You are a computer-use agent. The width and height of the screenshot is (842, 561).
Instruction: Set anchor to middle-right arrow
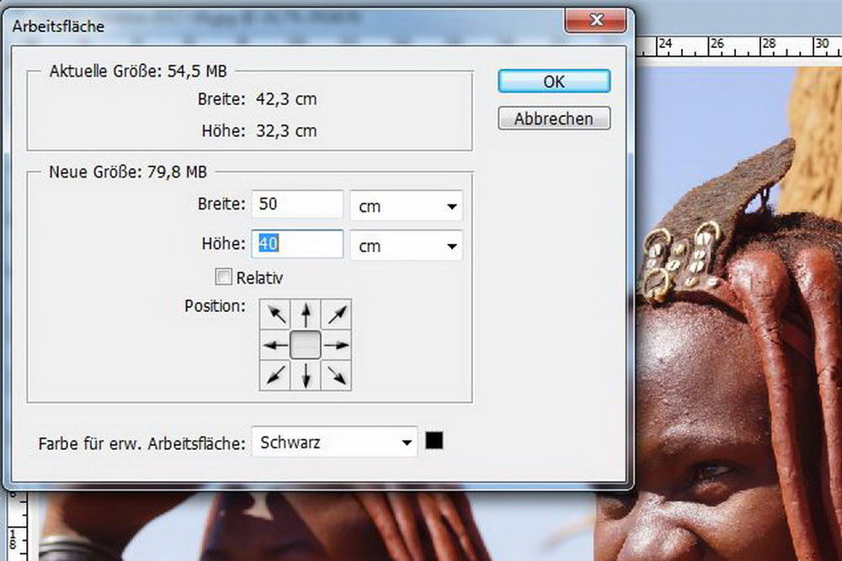[336, 345]
